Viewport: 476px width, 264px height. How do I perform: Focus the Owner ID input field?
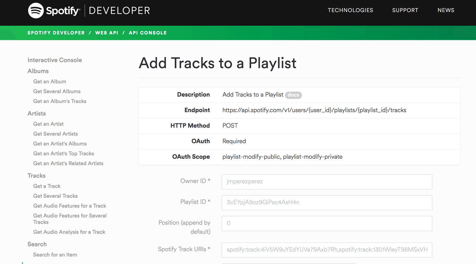[x=327, y=182]
